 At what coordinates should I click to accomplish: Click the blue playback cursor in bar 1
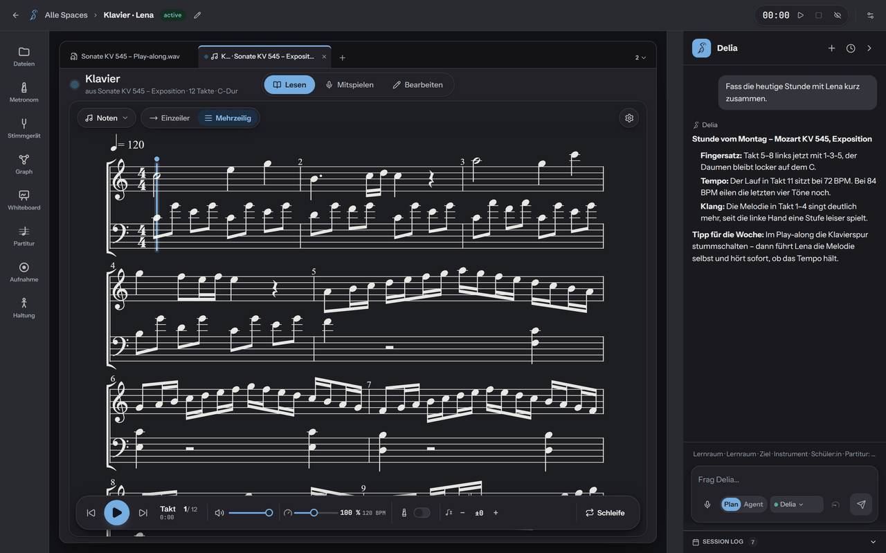click(157, 205)
